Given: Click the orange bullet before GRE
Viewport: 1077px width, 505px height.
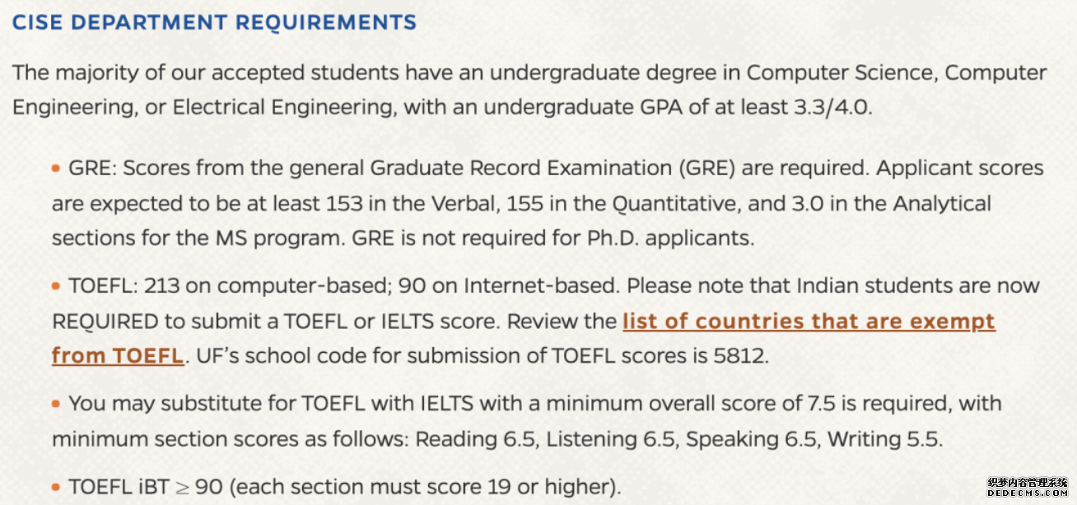Looking at the screenshot, I should point(56,169).
